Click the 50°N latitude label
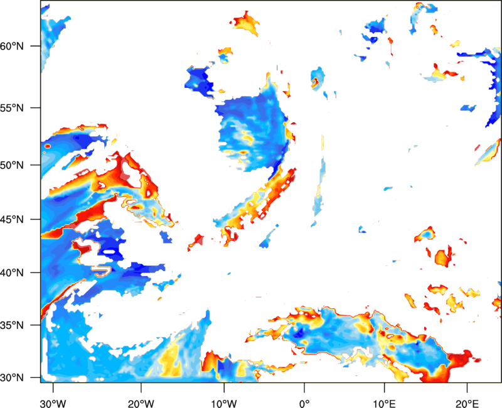502x408 pixels. pos(12,165)
